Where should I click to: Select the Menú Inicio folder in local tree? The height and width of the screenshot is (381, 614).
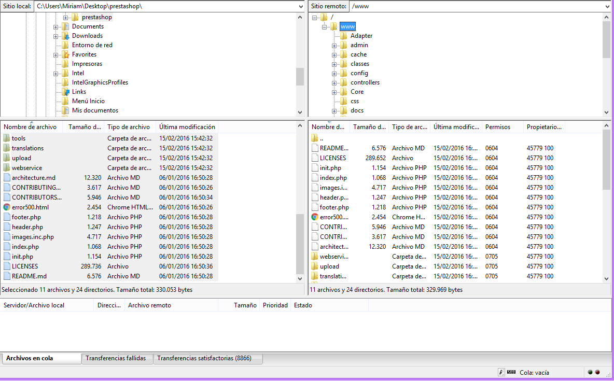pyautogui.click(x=88, y=101)
